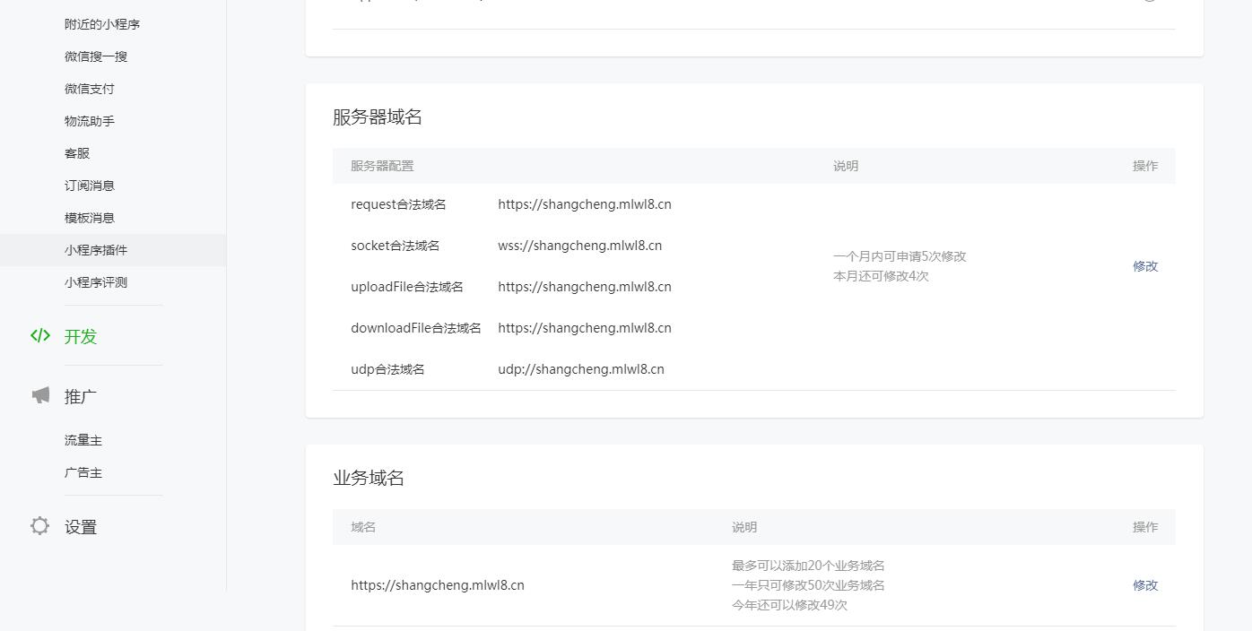Click the 开发 code brackets icon
The width and height of the screenshot is (1252, 631).
[40, 336]
